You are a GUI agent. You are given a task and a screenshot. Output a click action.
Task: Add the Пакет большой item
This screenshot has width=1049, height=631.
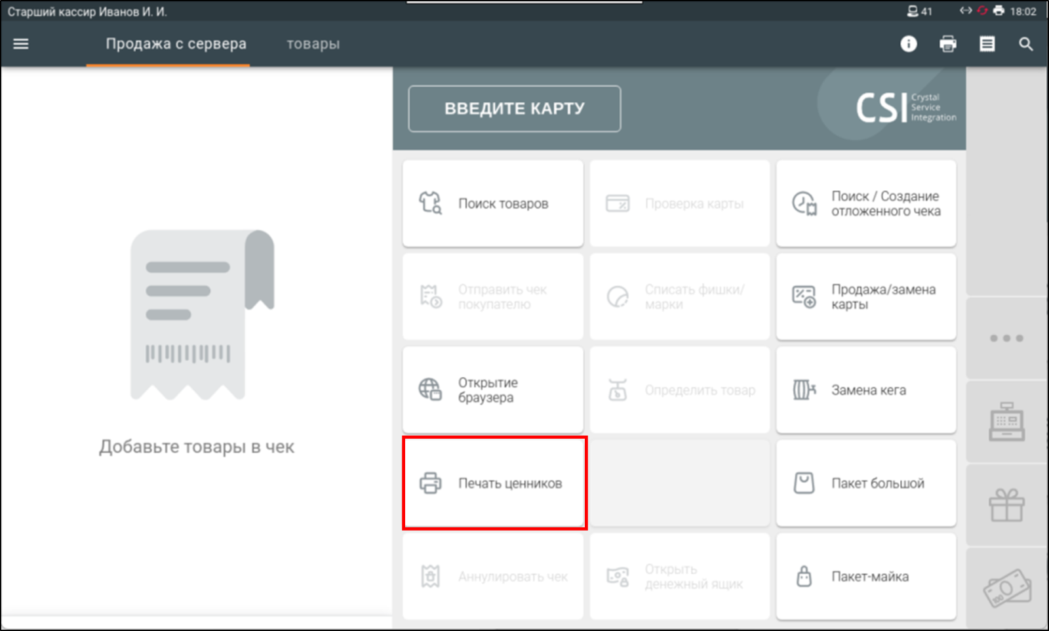click(866, 483)
